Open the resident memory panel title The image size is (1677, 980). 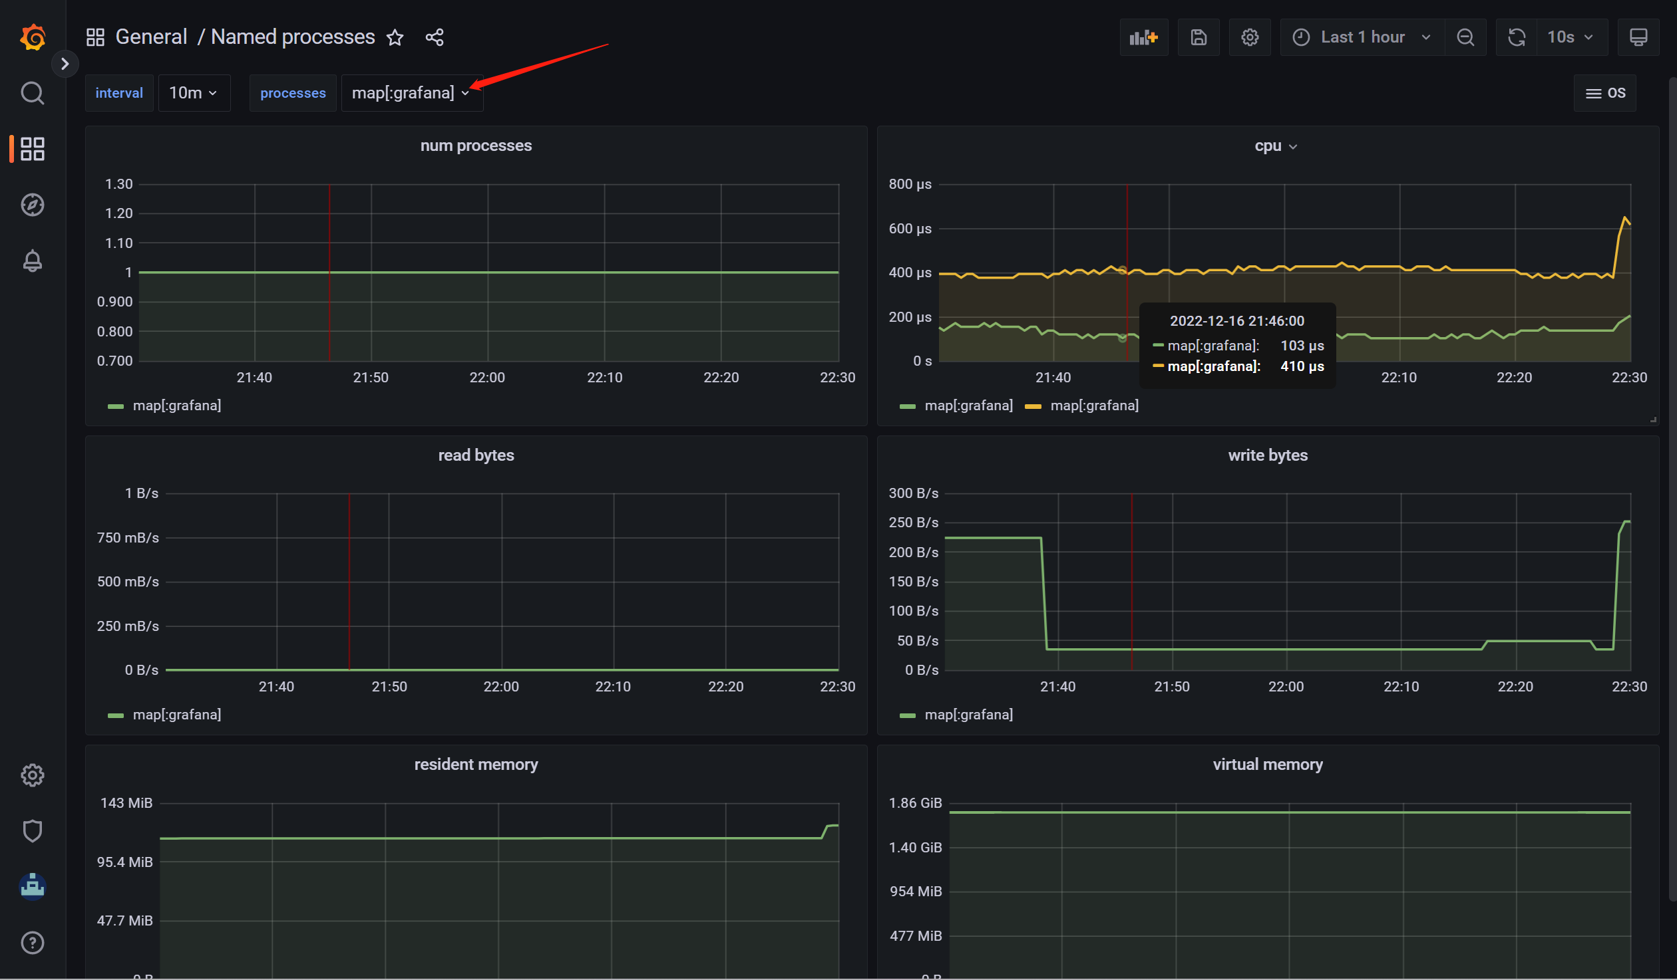pos(476,764)
